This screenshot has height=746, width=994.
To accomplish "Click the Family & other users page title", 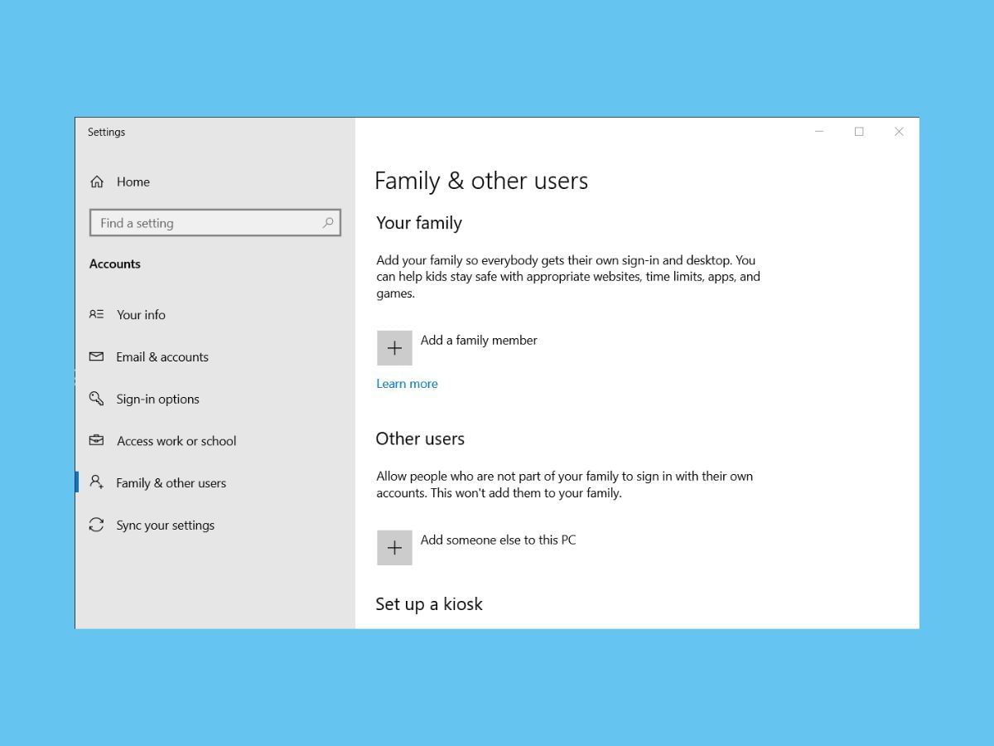I will 481,181.
